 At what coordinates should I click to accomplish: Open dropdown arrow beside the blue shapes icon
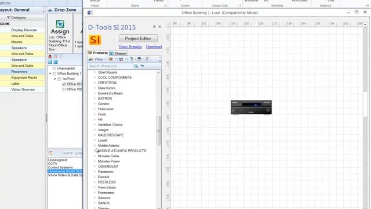coord(126,59)
